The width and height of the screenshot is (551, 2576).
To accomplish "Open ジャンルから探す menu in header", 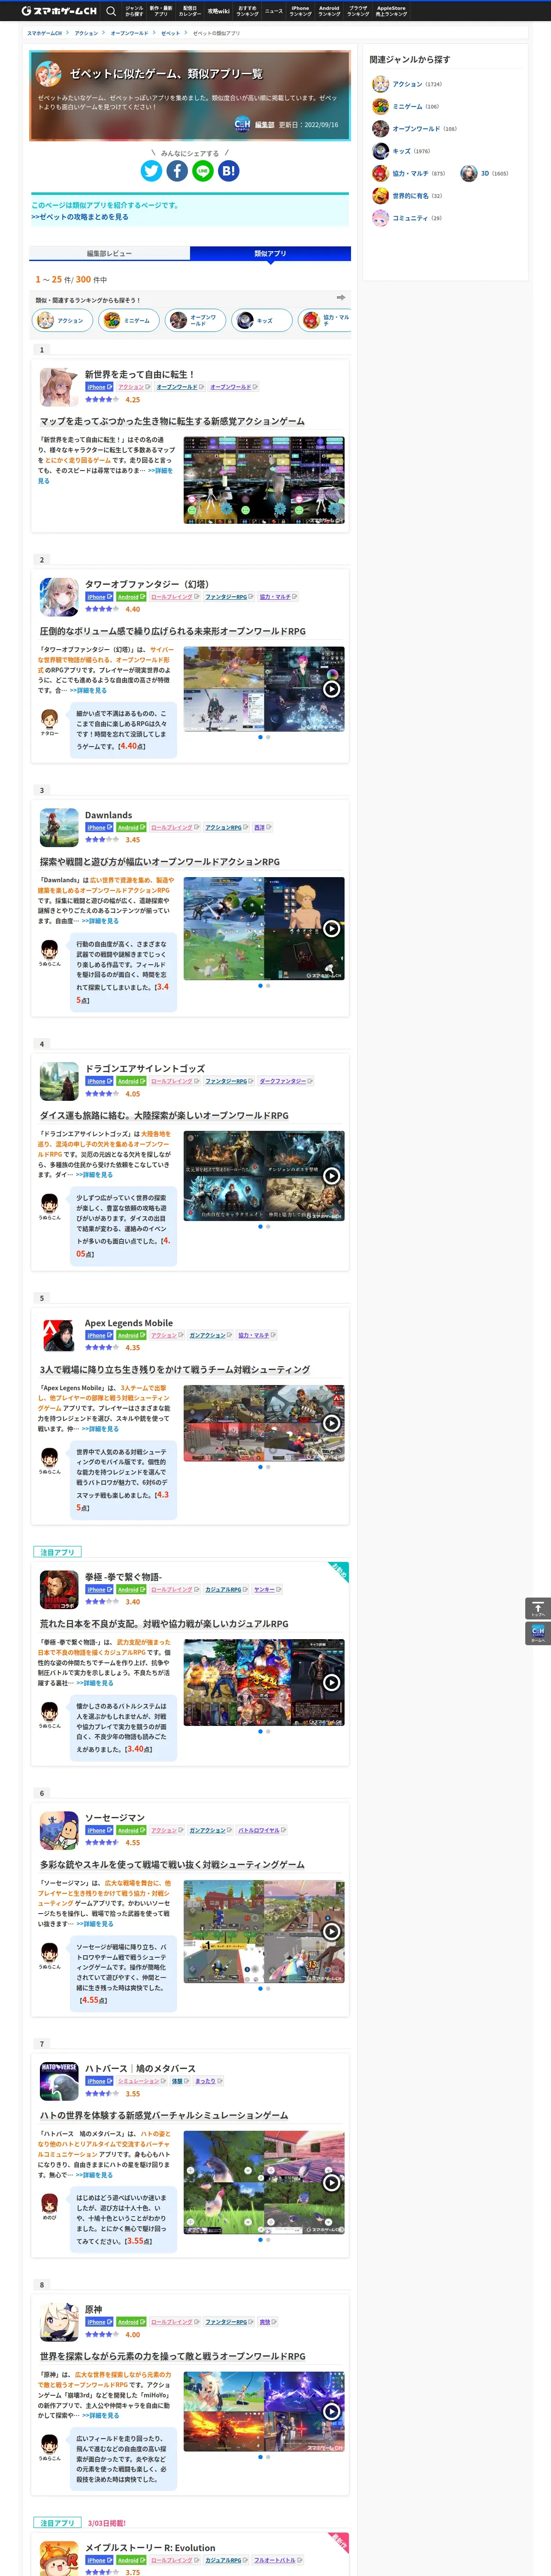I will click(134, 11).
